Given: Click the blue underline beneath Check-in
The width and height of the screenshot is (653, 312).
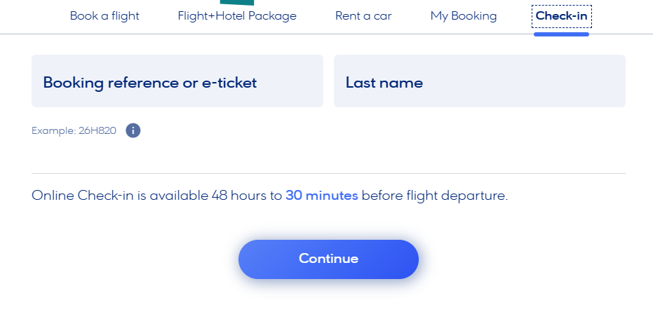Looking at the screenshot, I should (x=561, y=34).
